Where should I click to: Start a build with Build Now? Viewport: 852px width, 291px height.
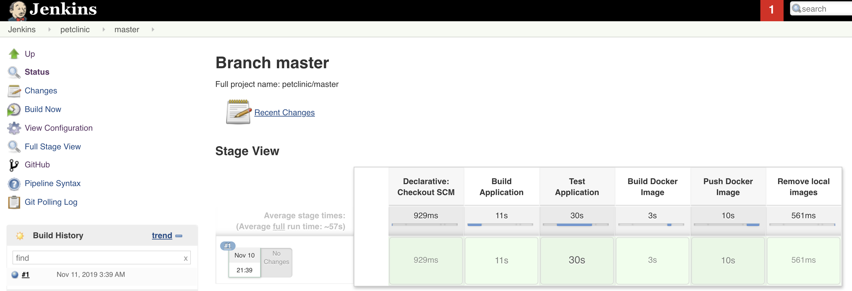click(43, 109)
